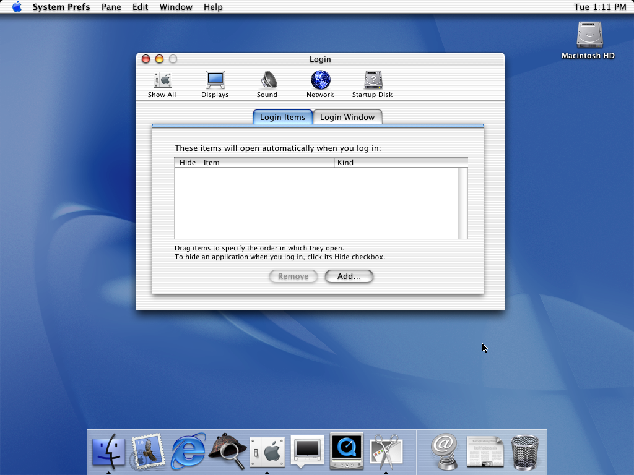The image size is (634, 475).
Task: Close the Login window
Action: [146, 59]
